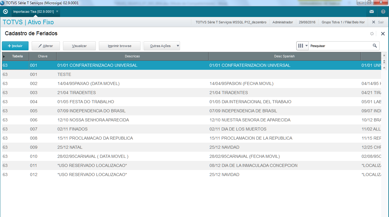Select the row 01/01 CONFRATERNIZACAO UNIVERSAL

191,65
